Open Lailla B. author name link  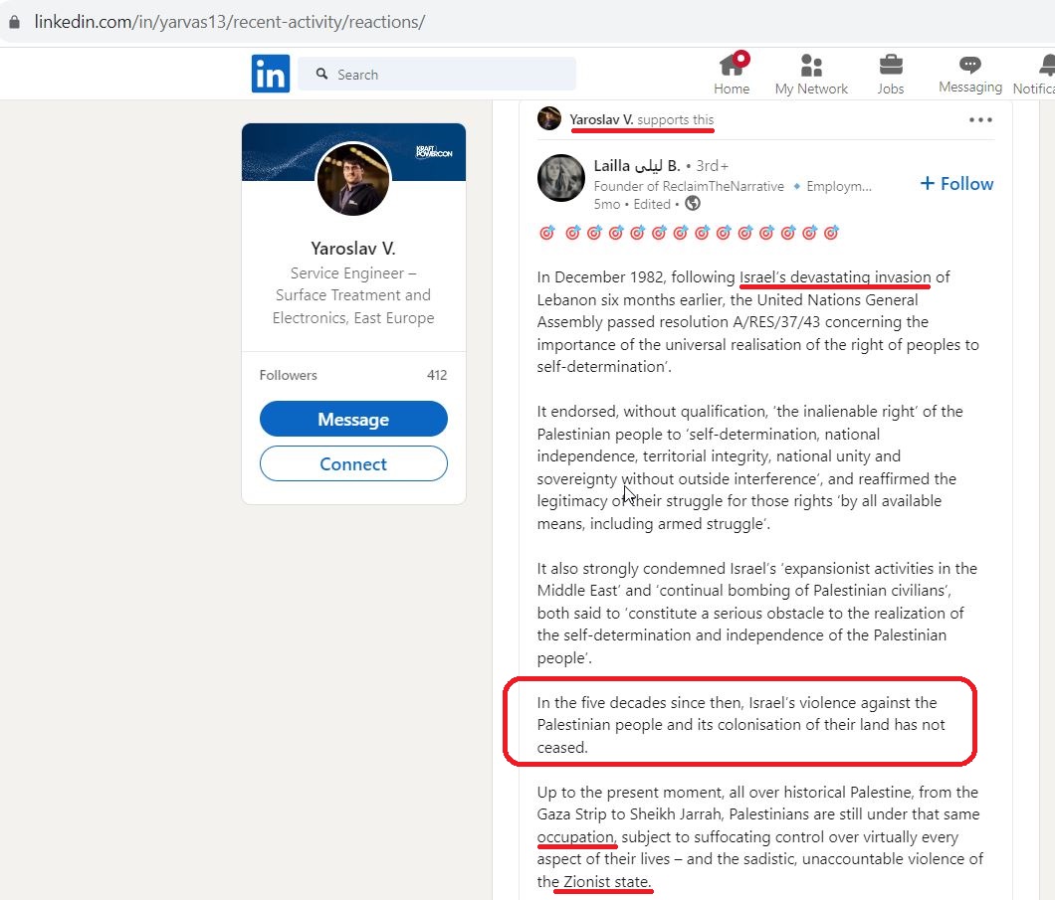tap(637, 165)
